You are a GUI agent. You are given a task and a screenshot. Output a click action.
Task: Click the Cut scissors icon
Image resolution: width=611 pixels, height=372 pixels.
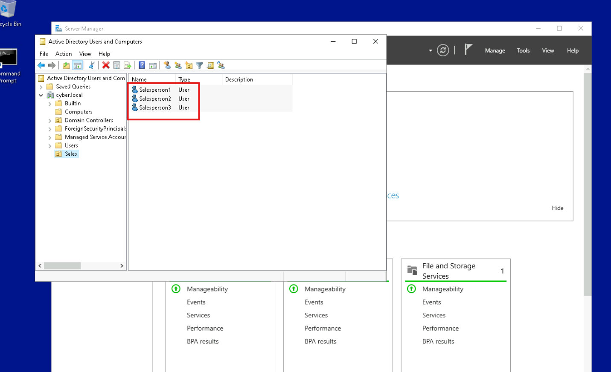[92, 65]
